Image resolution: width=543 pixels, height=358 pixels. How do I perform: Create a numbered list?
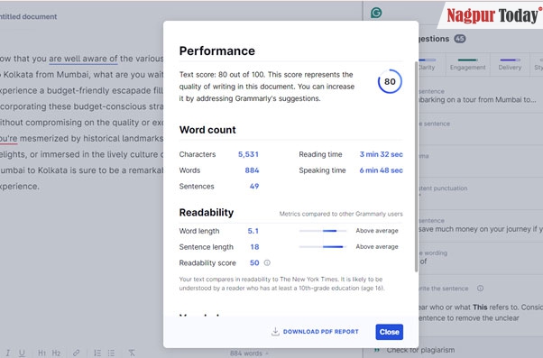click(x=97, y=353)
